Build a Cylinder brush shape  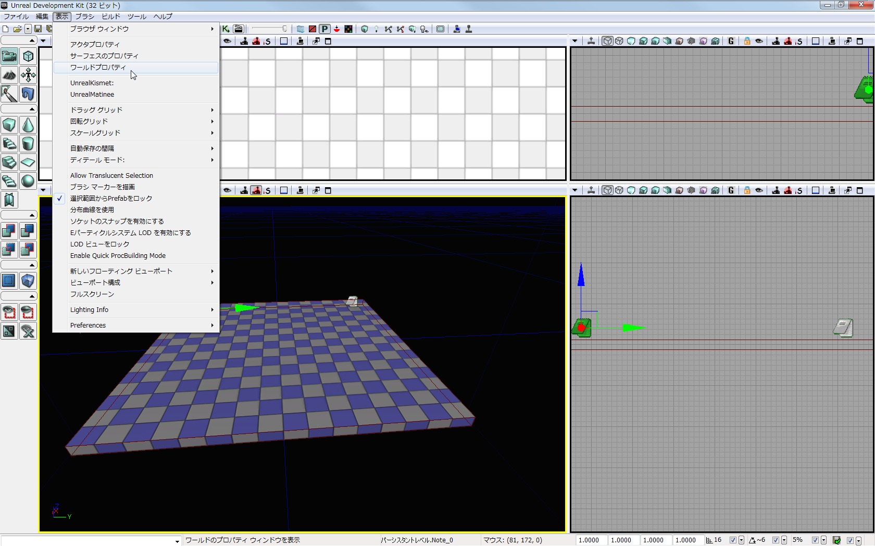click(x=28, y=144)
